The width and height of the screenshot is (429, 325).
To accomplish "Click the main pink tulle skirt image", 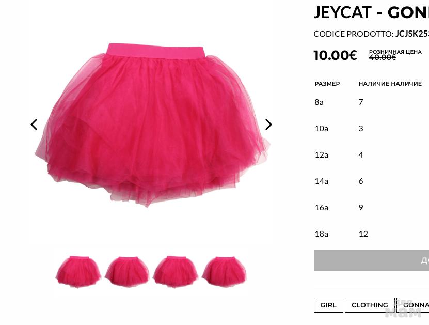I will tap(152, 125).
